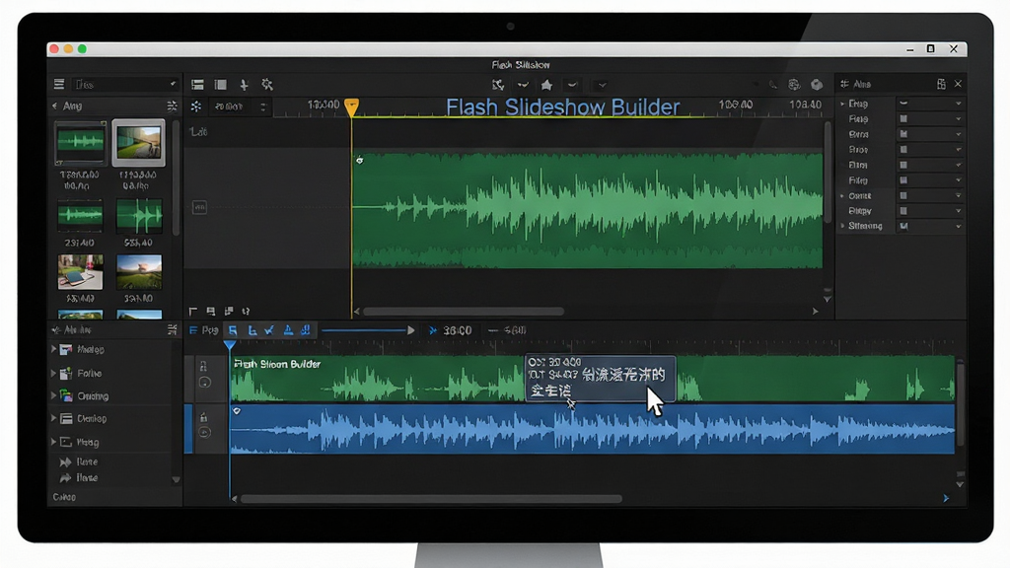
Task: Expand the Comt row in properties panel
Action: click(x=842, y=196)
